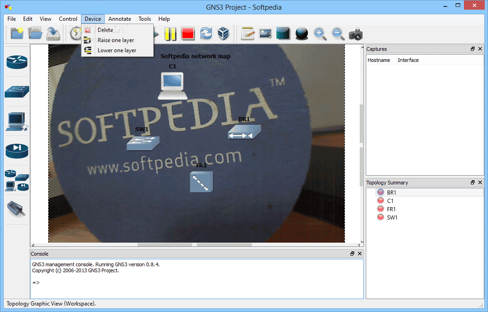The width and height of the screenshot is (488, 312).
Task: Browse routers in device sidebar
Action: (17, 62)
